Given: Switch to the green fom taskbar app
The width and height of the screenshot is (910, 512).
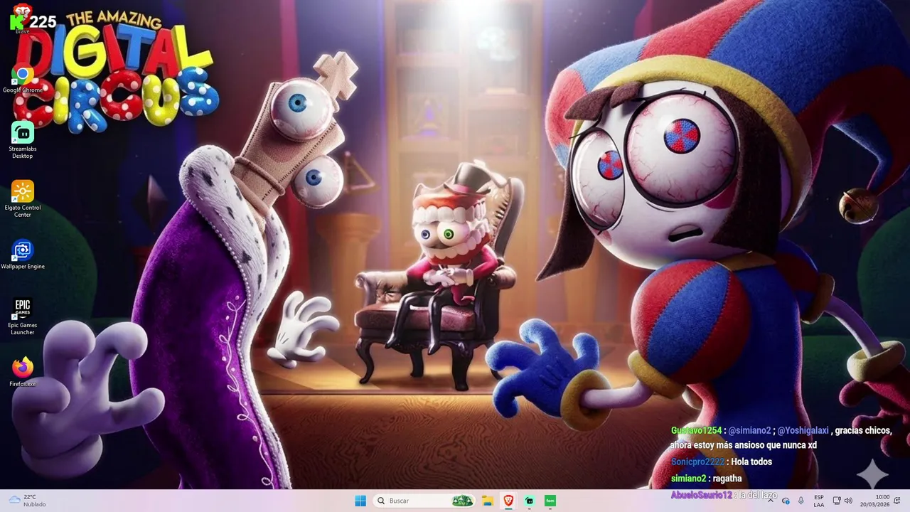Looking at the screenshot, I should pos(550,501).
